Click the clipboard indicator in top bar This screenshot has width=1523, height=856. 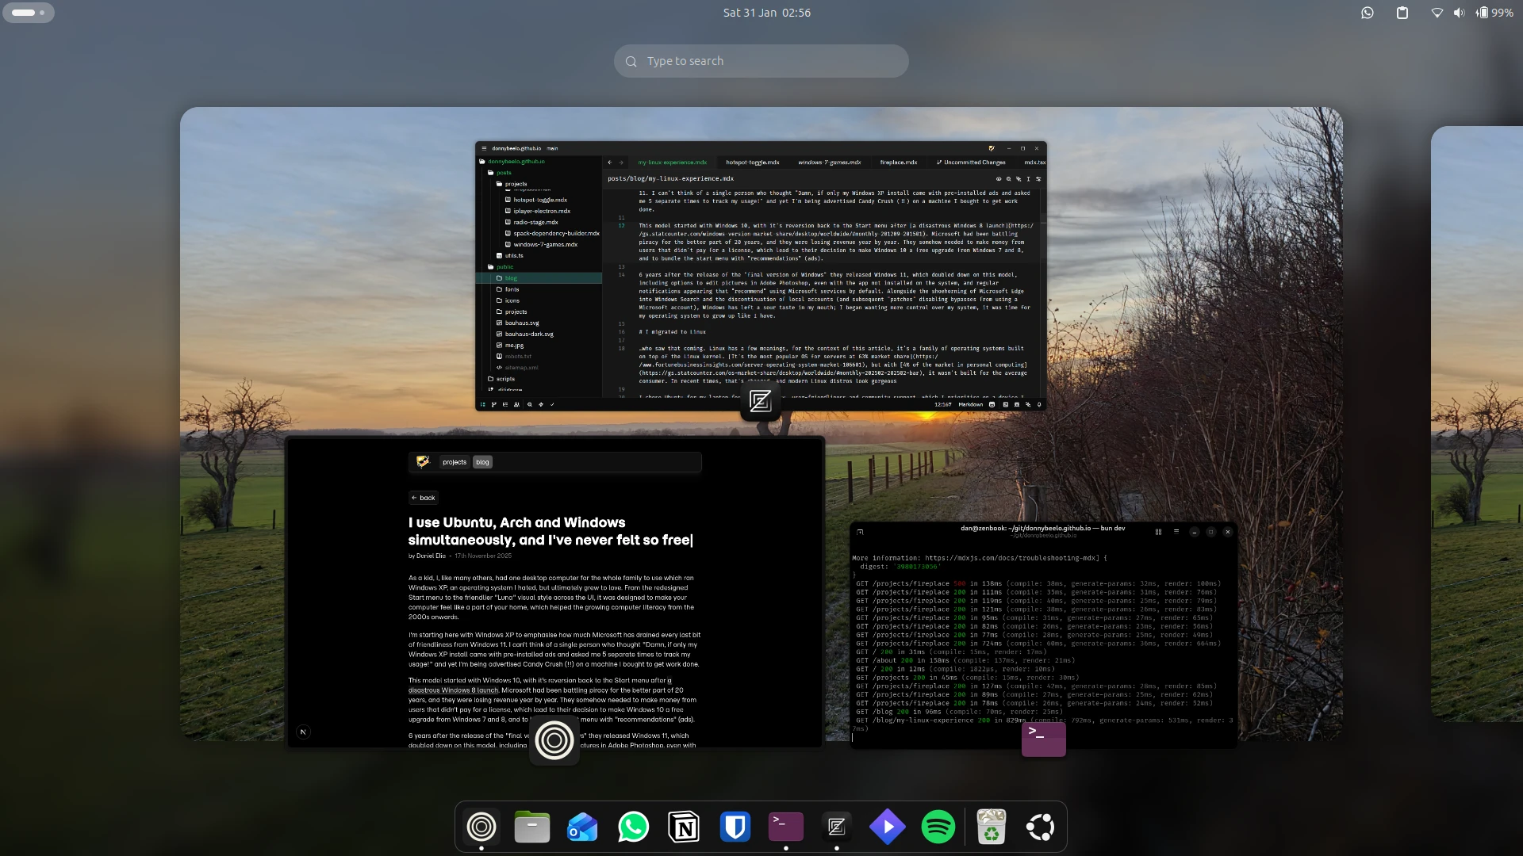(x=1402, y=13)
